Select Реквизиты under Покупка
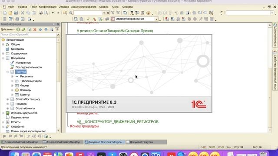 coord(26,76)
